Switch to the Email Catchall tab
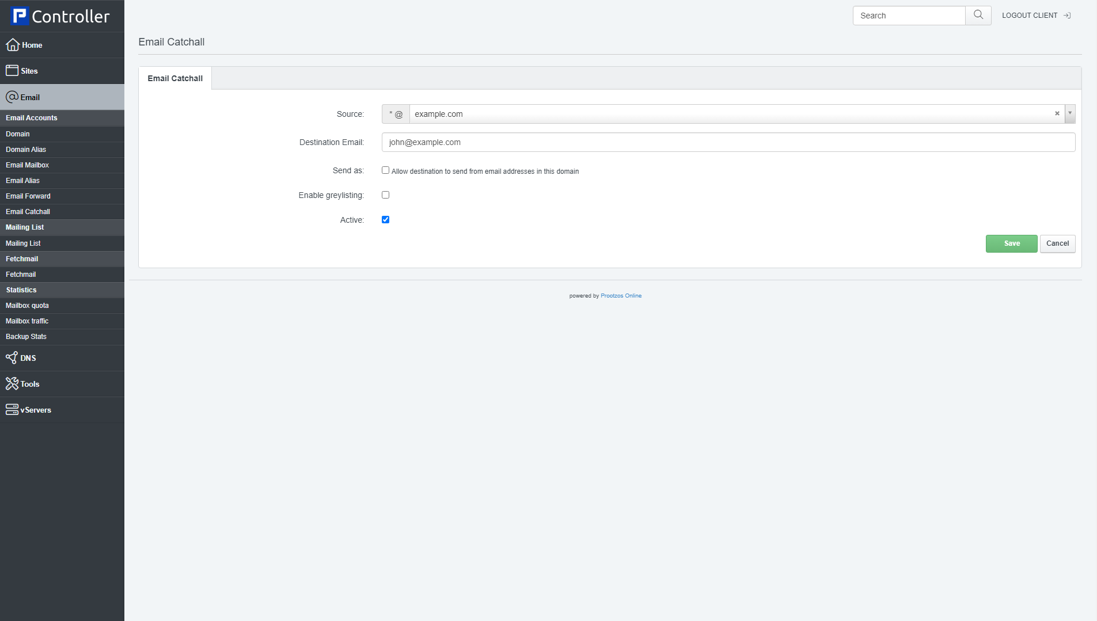Screen dimensions: 1097x621 [x=174, y=78]
